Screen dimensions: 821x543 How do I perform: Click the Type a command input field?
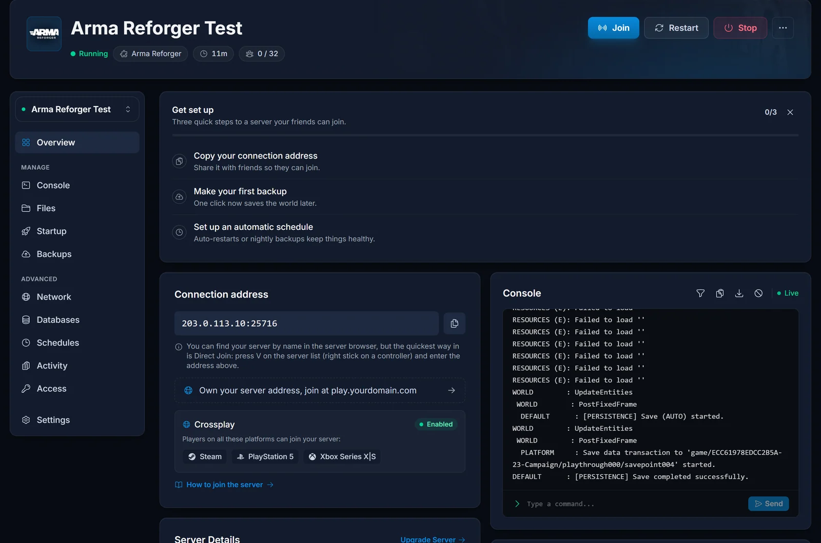tap(634, 504)
